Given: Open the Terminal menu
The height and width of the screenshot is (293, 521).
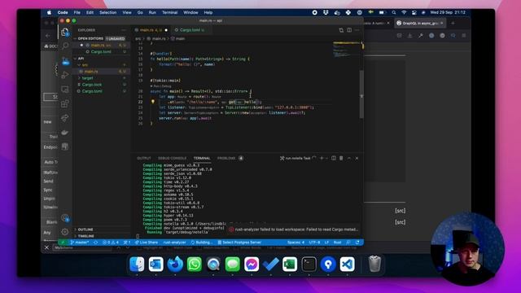Looking at the screenshot, I should coord(170,12).
